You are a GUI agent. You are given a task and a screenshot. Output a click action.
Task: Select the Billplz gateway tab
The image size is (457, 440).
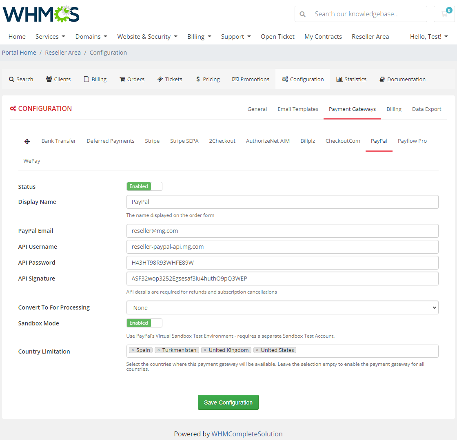[308, 141]
